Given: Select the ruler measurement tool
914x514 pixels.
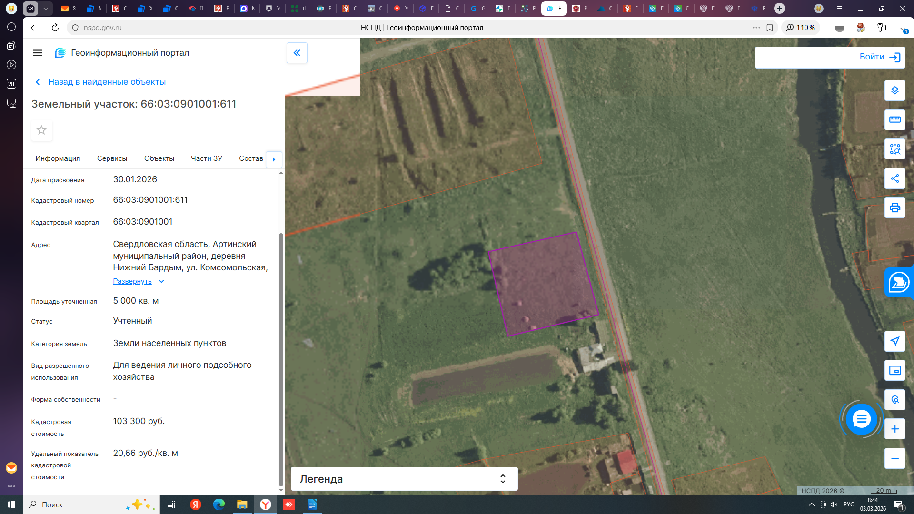Looking at the screenshot, I should pyautogui.click(x=894, y=120).
